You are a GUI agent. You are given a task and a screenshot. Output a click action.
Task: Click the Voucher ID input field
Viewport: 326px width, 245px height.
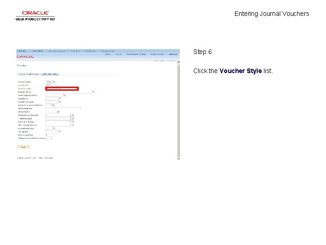[51, 85]
